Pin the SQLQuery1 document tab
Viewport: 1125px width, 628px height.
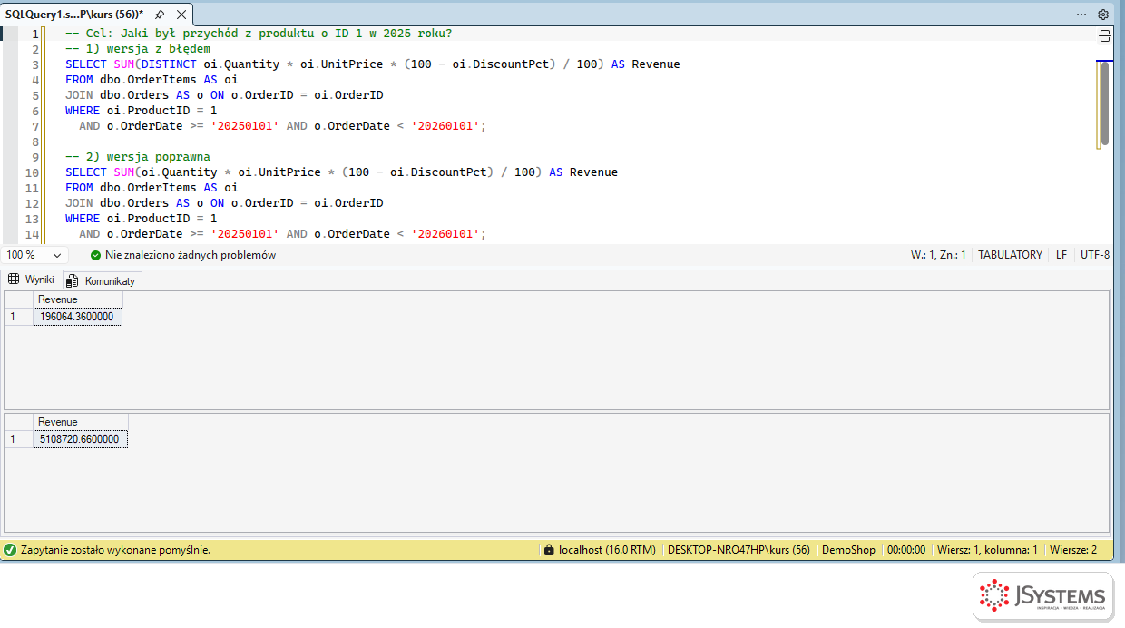pyautogui.click(x=160, y=15)
